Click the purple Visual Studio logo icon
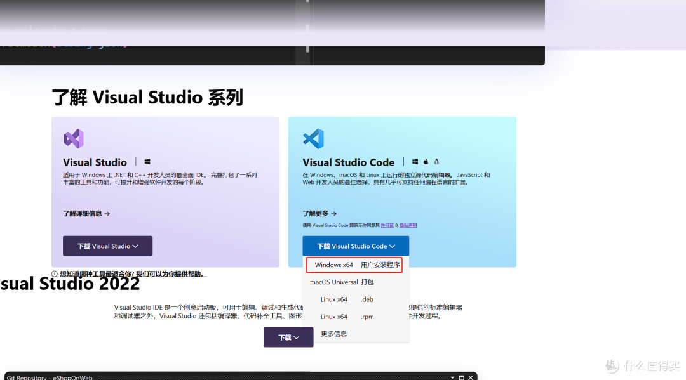The image size is (686, 380). coord(74,138)
